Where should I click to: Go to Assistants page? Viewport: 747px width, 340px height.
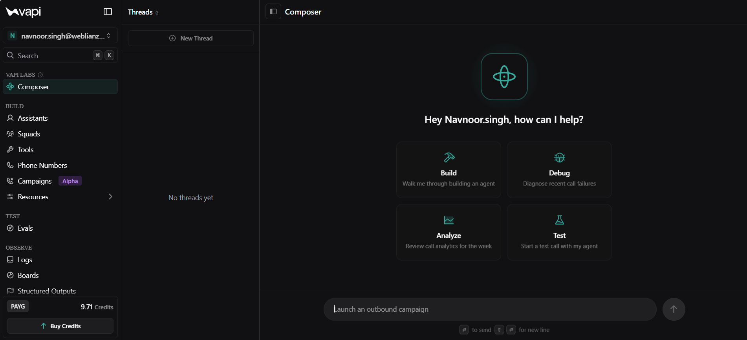tap(60, 118)
